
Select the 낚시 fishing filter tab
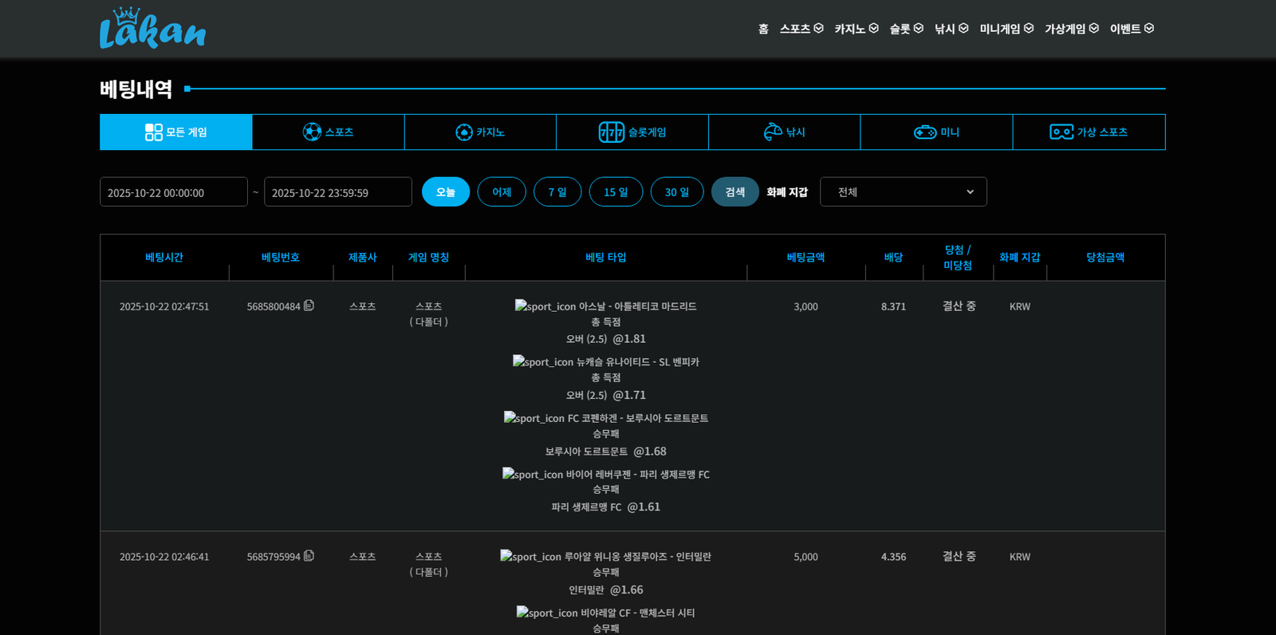click(x=784, y=132)
